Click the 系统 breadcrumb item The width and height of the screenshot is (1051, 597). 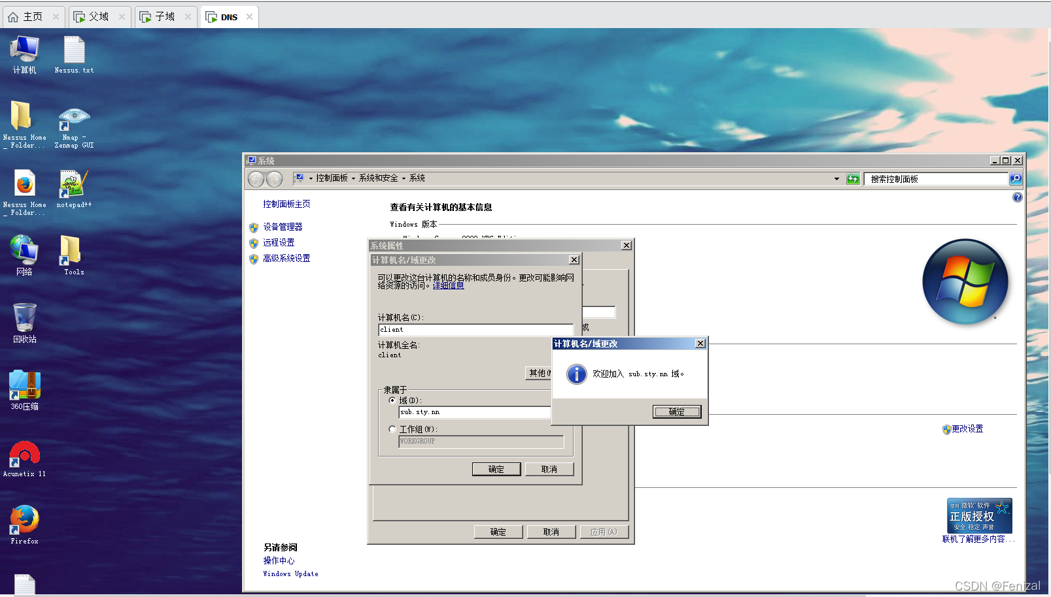tap(417, 178)
